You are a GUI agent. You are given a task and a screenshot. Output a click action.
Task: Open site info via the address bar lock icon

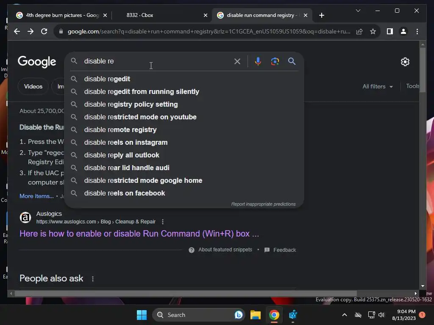click(61, 31)
